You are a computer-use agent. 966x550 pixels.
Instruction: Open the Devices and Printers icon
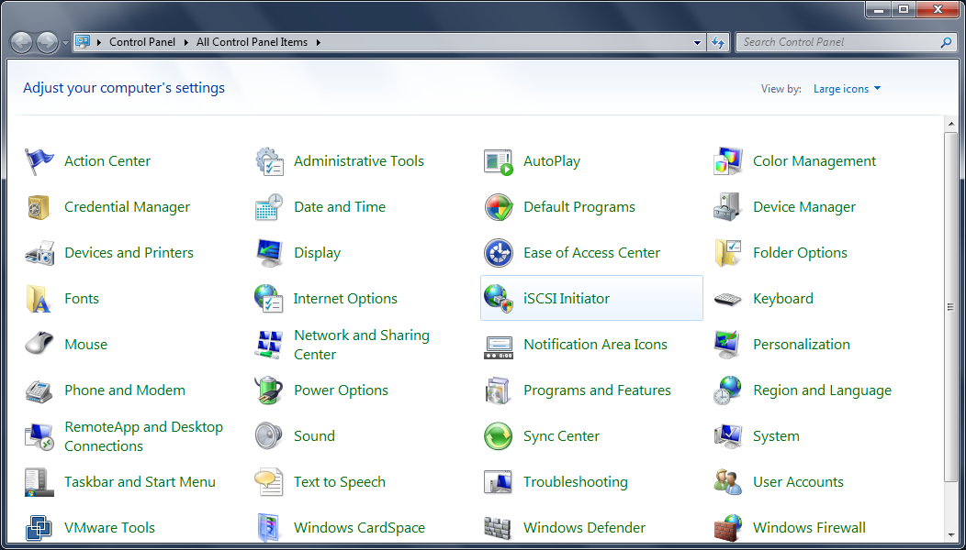click(39, 253)
